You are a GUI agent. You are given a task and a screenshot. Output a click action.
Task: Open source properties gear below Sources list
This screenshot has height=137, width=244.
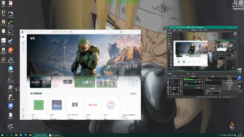coord(173,94)
